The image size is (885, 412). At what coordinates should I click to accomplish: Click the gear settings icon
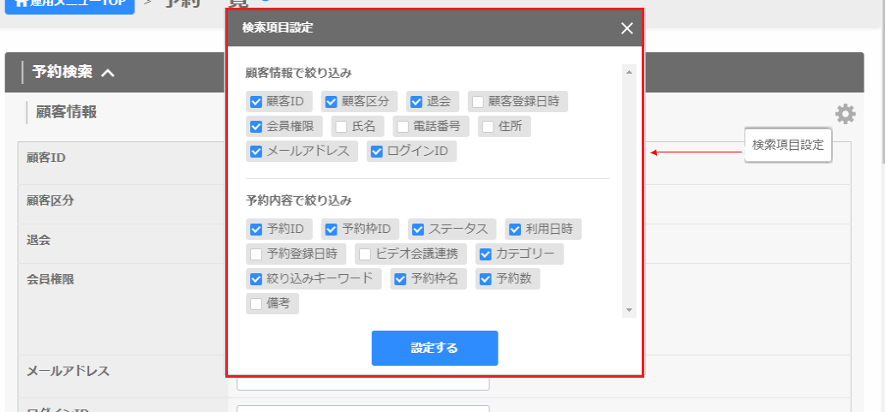tap(845, 114)
